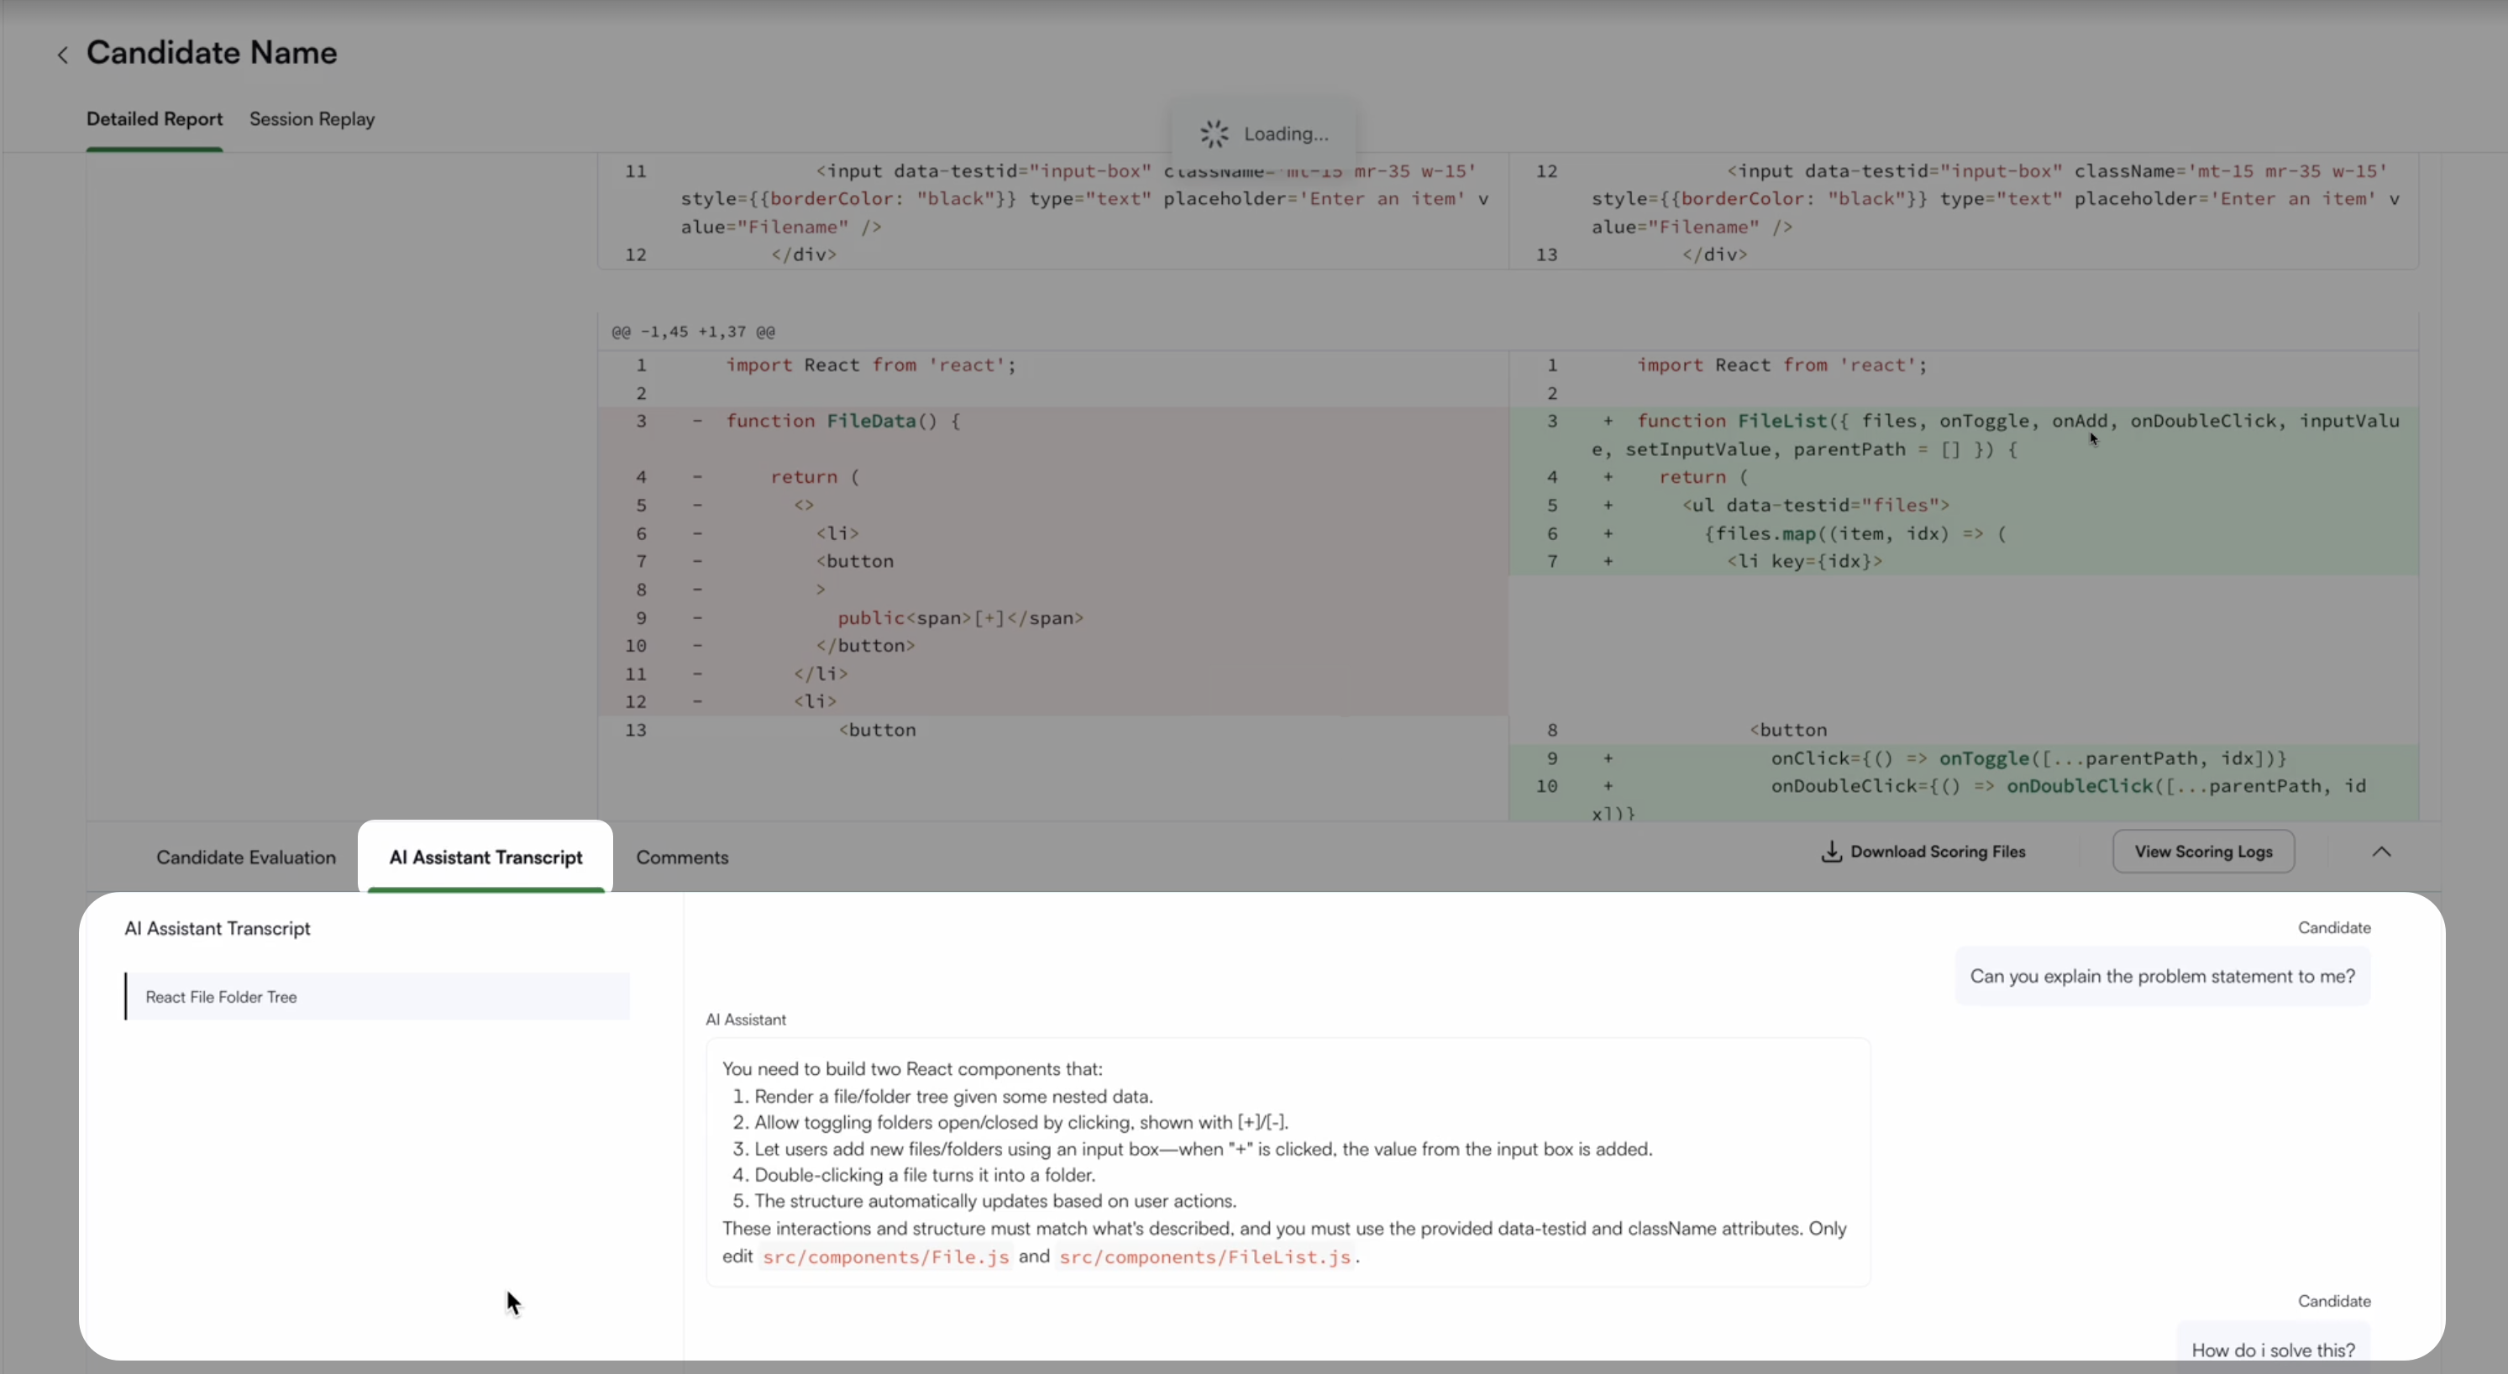Open the Candidate Evaluation tab

click(245, 857)
